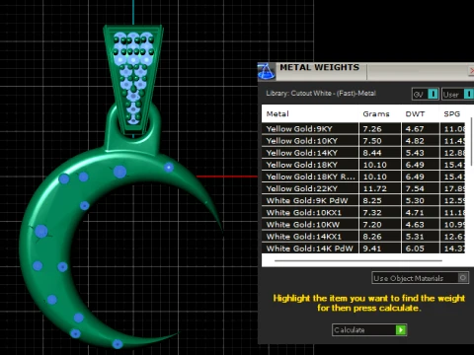
Task: Select the White Gold:10KX1 row
Action: point(363,213)
